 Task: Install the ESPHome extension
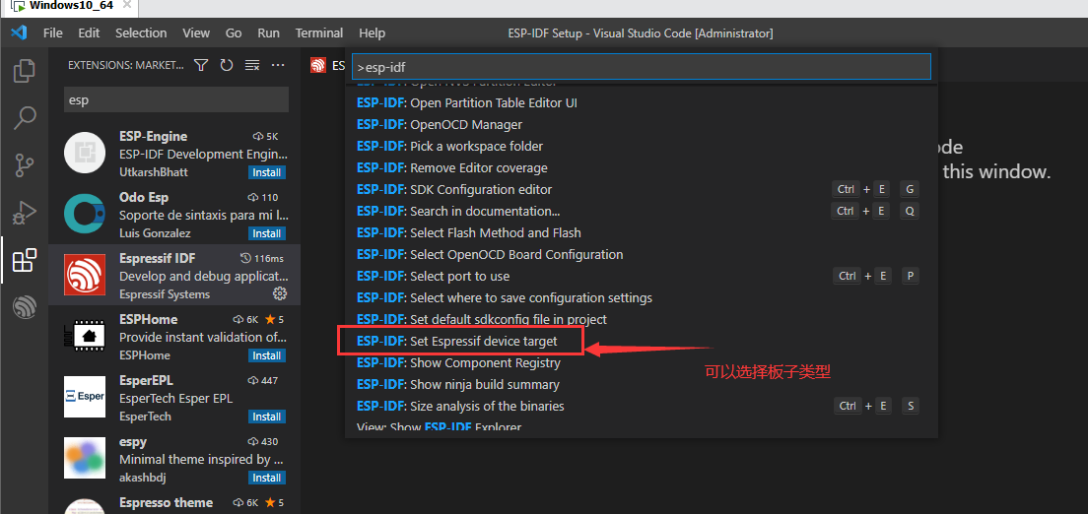click(266, 355)
